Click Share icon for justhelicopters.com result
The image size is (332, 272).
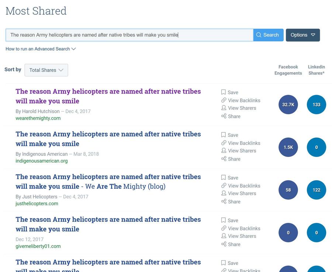[x=224, y=201]
